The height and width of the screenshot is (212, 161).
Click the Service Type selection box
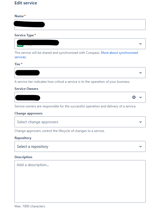(80, 44)
